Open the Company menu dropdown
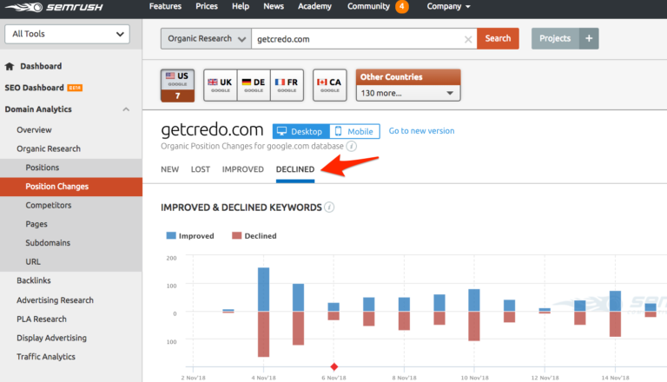Image resolution: width=667 pixels, height=382 pixels. click(448, 6)
